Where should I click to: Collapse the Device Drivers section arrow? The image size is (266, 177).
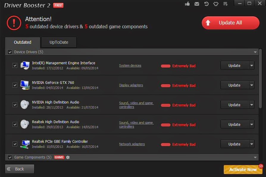tap(255, 52)
